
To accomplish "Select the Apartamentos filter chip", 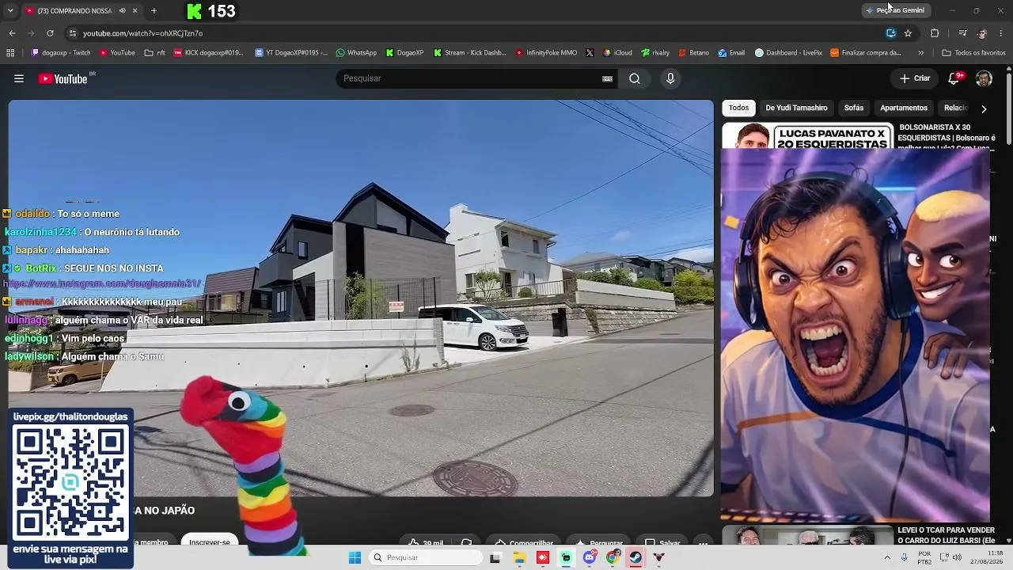I will [x=904, y=108].
